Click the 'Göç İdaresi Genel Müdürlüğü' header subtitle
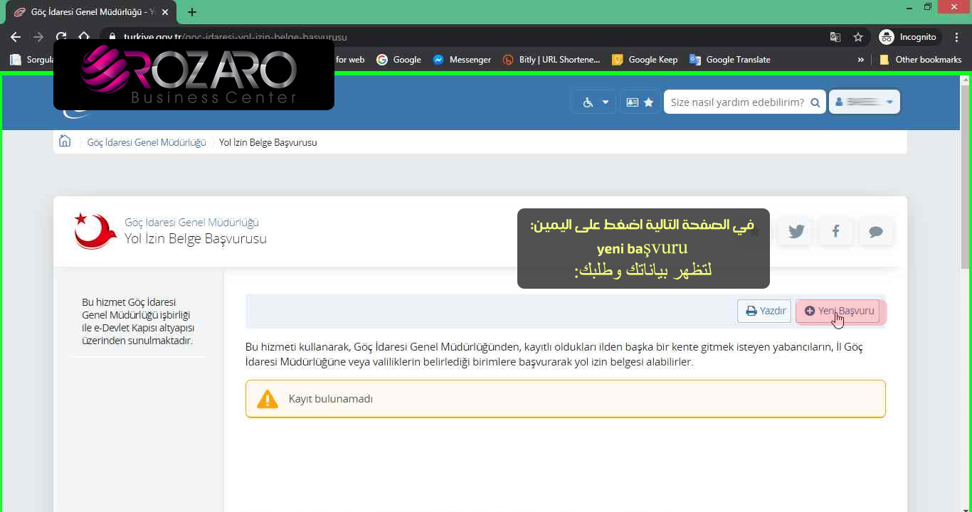This screenshot has width=972, height=512. tap(192, 223)
